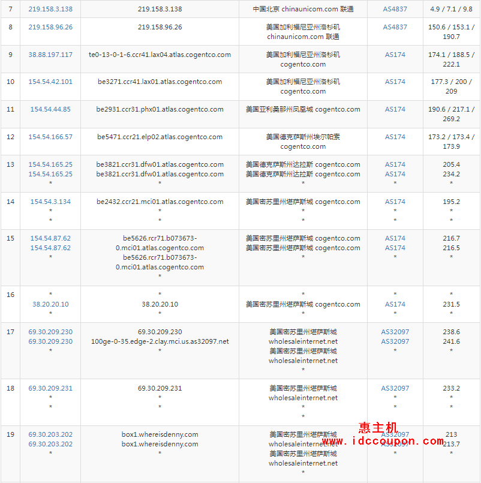Click the blue 219.158.96.26 IP link
Screen dimensions: 481x483
tap(50, 28)
